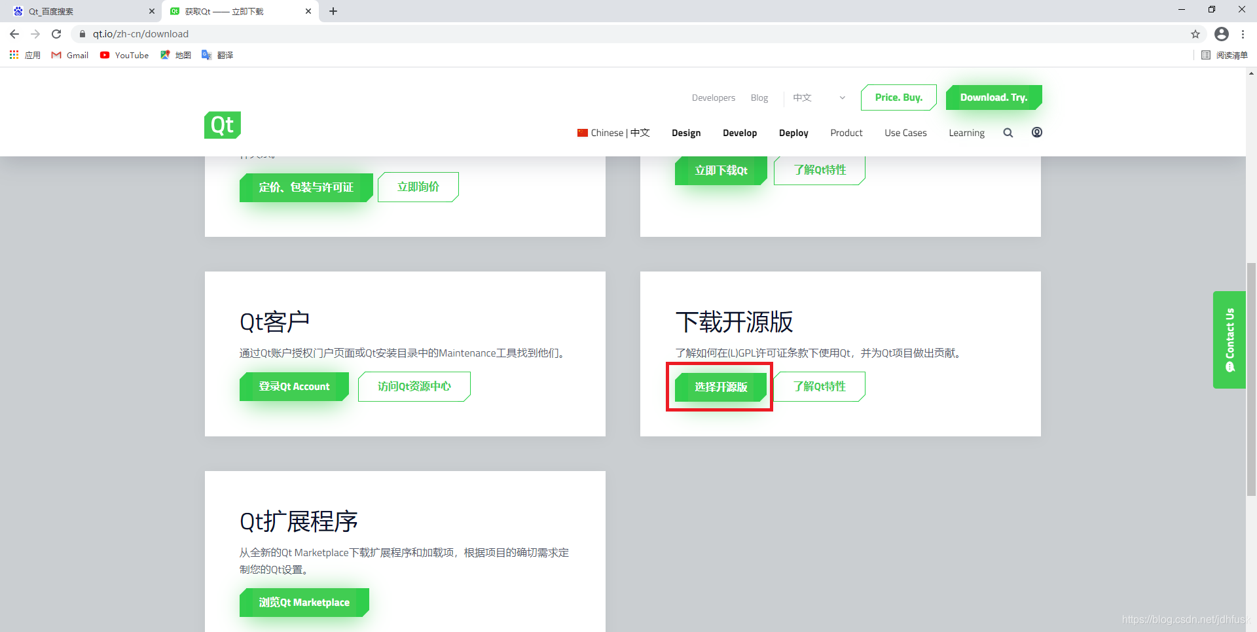Viewport: 1257px width, 632px height.
Task: Click the 访问Qt资源中心 button
Action: [414, 387]
